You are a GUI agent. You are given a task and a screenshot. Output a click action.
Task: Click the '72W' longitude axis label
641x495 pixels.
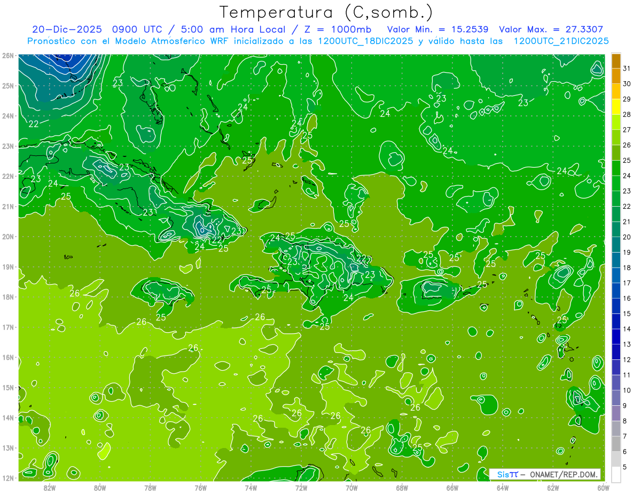click(301, 487)
